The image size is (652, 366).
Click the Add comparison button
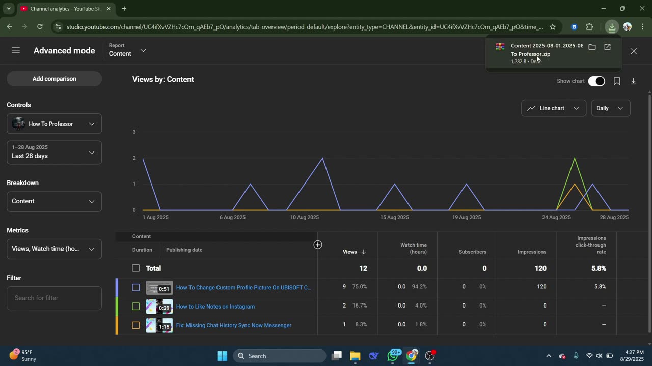point(54,79)
